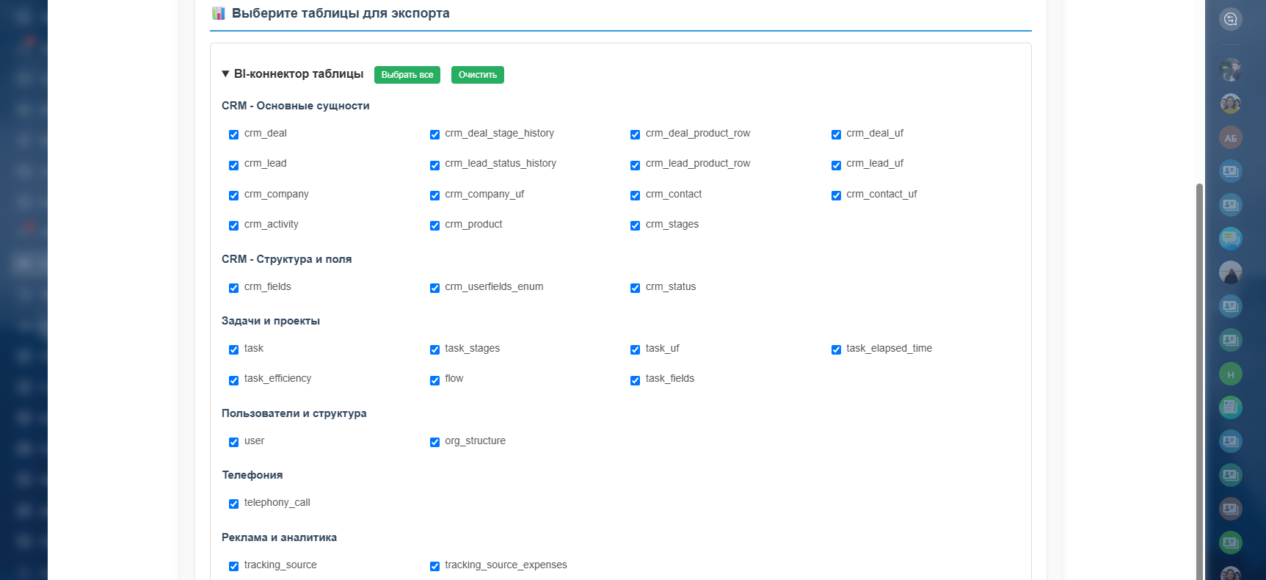
Task: Click the brown contact card icon in the sidebar
Action: pos(1231,508)
